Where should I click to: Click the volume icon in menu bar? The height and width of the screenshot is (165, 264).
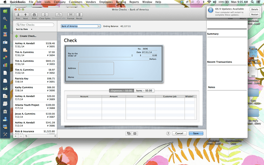214,2
